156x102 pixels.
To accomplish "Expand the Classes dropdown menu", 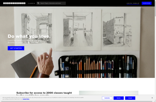I will click(31, 3).
